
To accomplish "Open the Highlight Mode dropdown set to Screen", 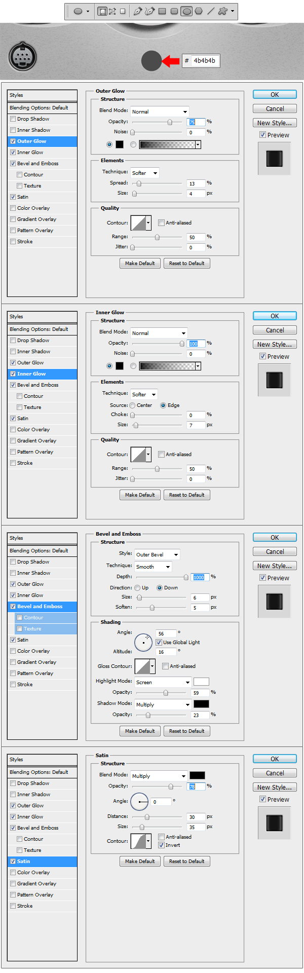I will (163, 682).
